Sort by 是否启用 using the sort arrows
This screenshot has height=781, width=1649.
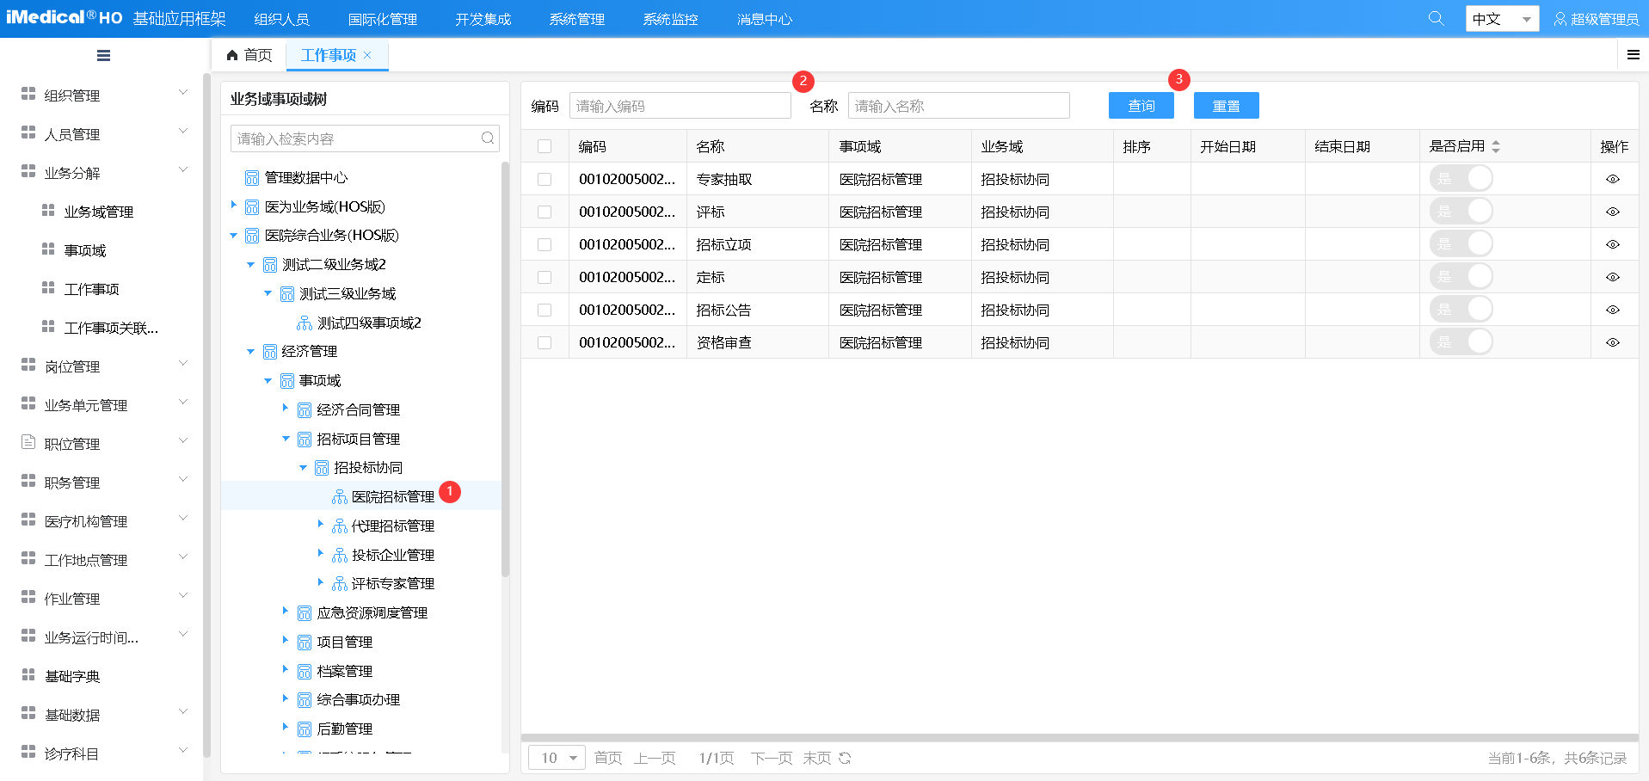[1497, 146]
